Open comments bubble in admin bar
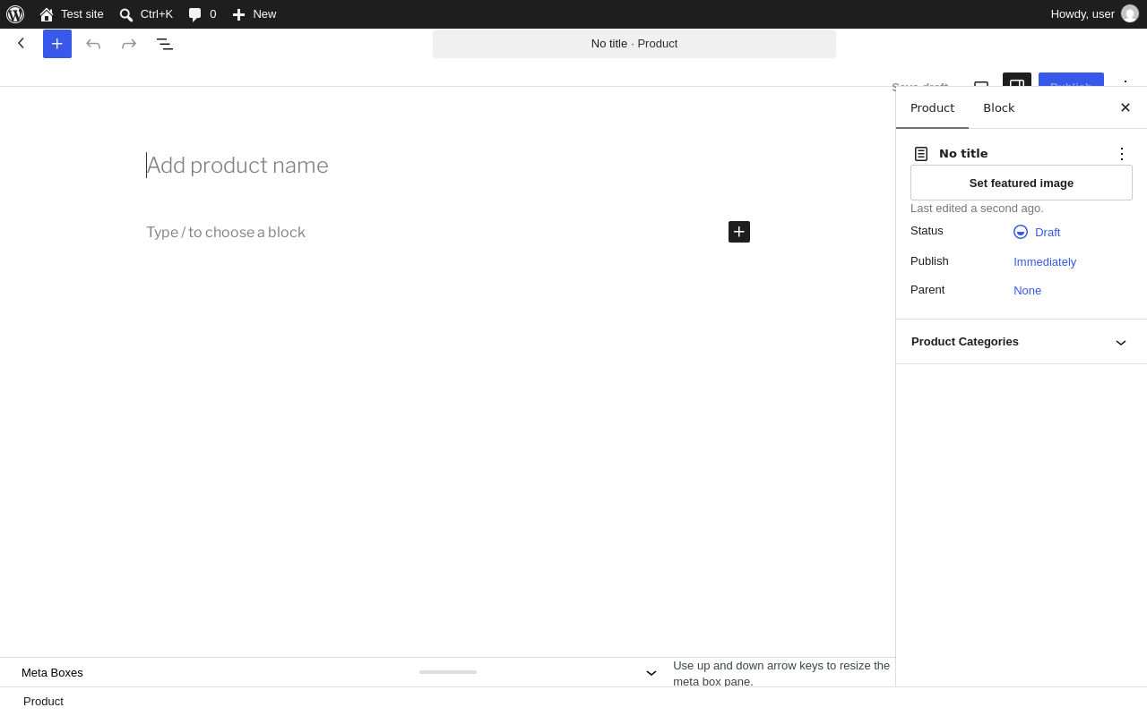The height and width of the screenshot is (716, 1147). [203, 14]
